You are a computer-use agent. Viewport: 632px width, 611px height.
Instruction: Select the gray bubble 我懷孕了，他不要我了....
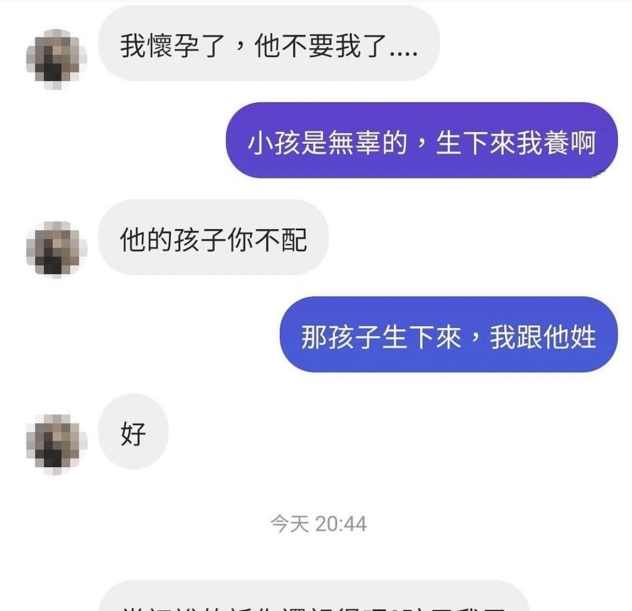pos(269,44)
